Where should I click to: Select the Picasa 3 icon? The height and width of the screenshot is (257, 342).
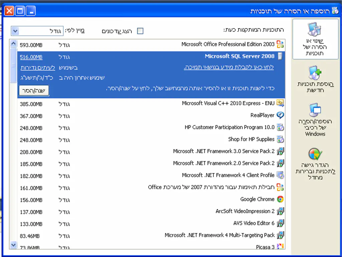pos(280,247)
